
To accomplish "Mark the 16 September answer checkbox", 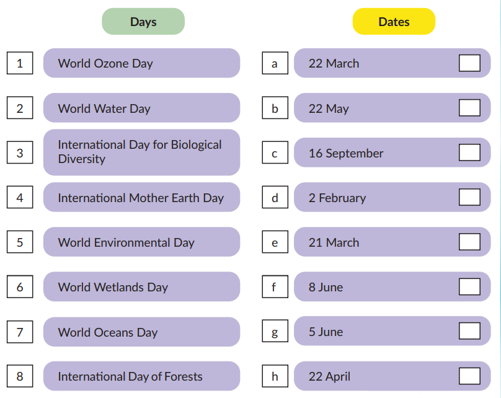I will 469,153.
